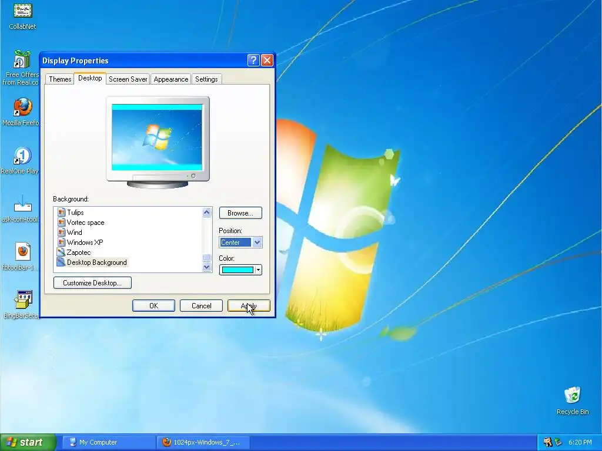Apply the display changes
The width and height of the screenshot is (602, 451).
tap(249, 305)
